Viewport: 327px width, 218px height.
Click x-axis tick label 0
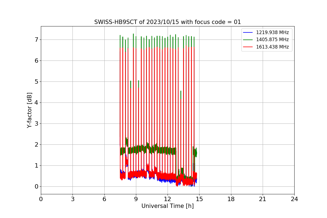(41, 199)
